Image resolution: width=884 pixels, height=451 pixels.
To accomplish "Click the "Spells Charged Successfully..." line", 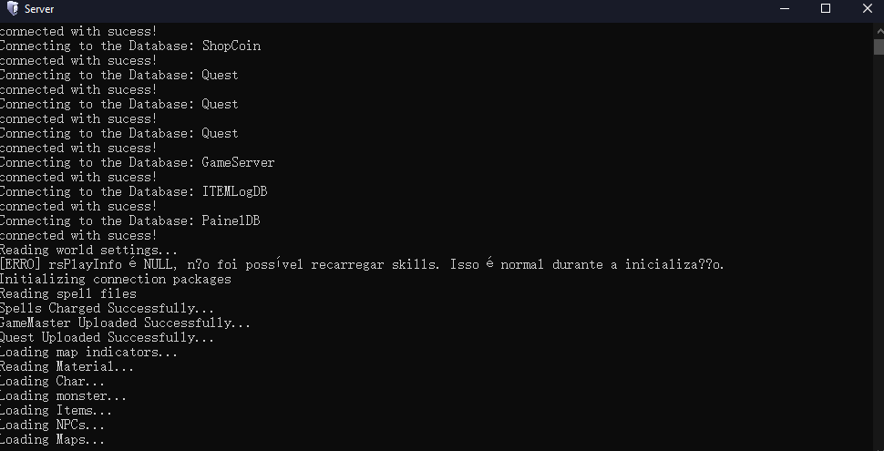I will point(108,308).
